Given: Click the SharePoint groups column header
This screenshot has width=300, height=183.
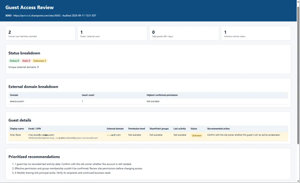Looking at the screenshot, I should tap(159, 129).
